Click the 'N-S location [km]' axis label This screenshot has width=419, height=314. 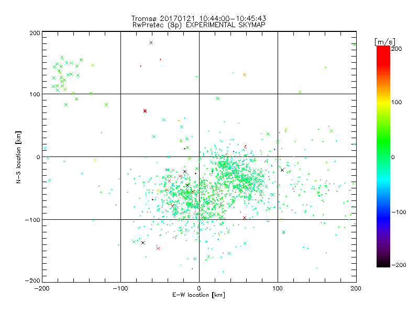(18, 157)
